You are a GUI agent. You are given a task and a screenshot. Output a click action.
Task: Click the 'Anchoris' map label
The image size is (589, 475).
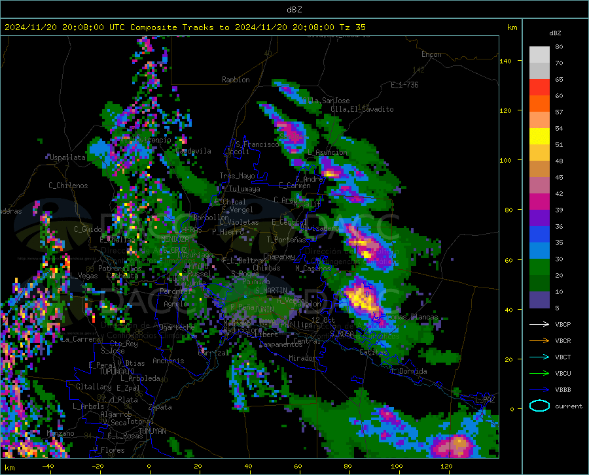168,361
